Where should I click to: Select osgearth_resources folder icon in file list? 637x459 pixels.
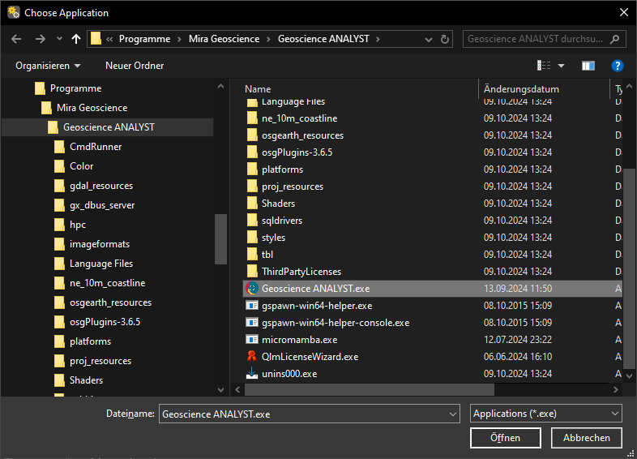coord(252,135)
